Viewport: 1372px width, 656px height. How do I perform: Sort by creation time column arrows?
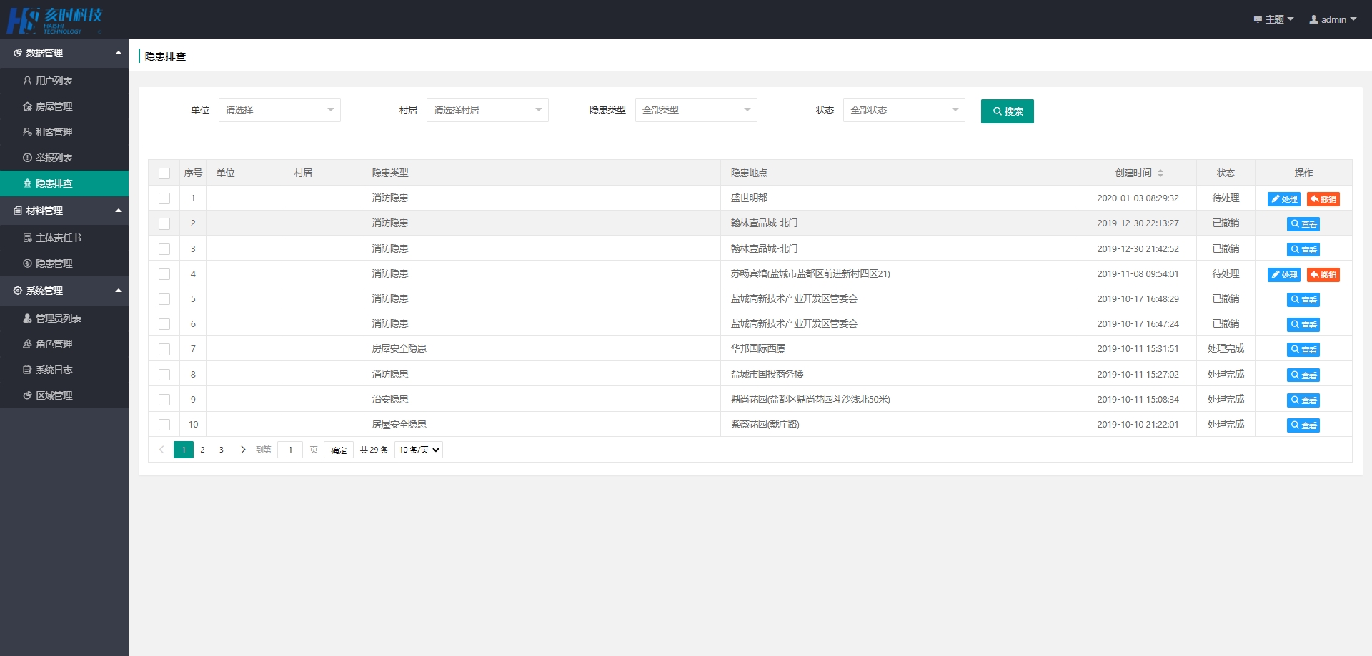tap(1160, 173)
